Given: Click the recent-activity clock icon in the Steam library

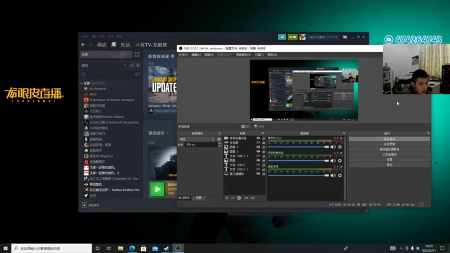Looking at the screenshot, I should tap(132, 65).
